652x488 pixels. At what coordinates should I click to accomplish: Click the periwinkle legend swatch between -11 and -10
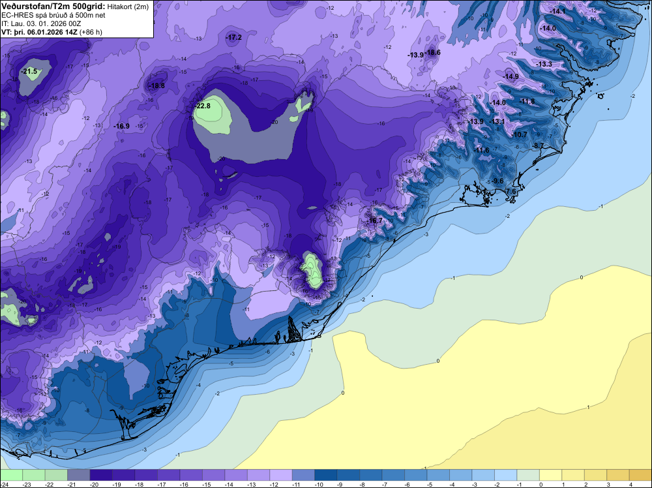(x=304, y=475)
